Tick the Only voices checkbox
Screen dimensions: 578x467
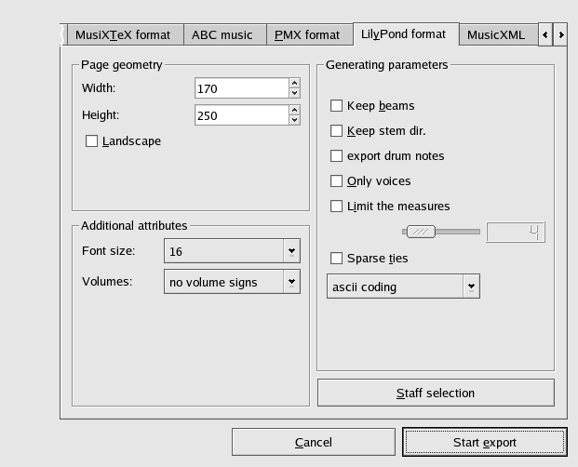point(337,181)
